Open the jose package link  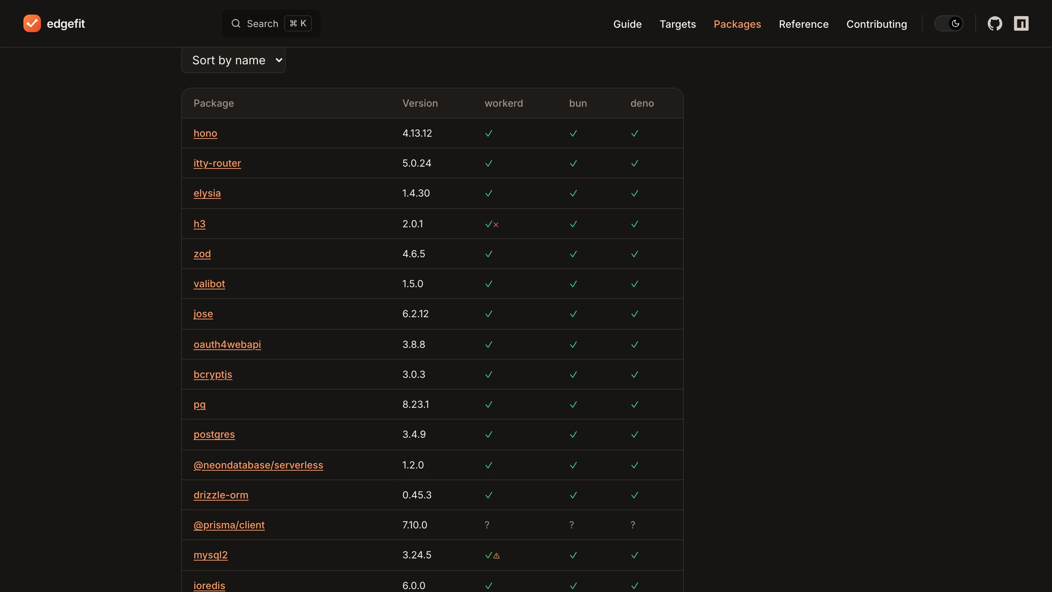(203, 314)
